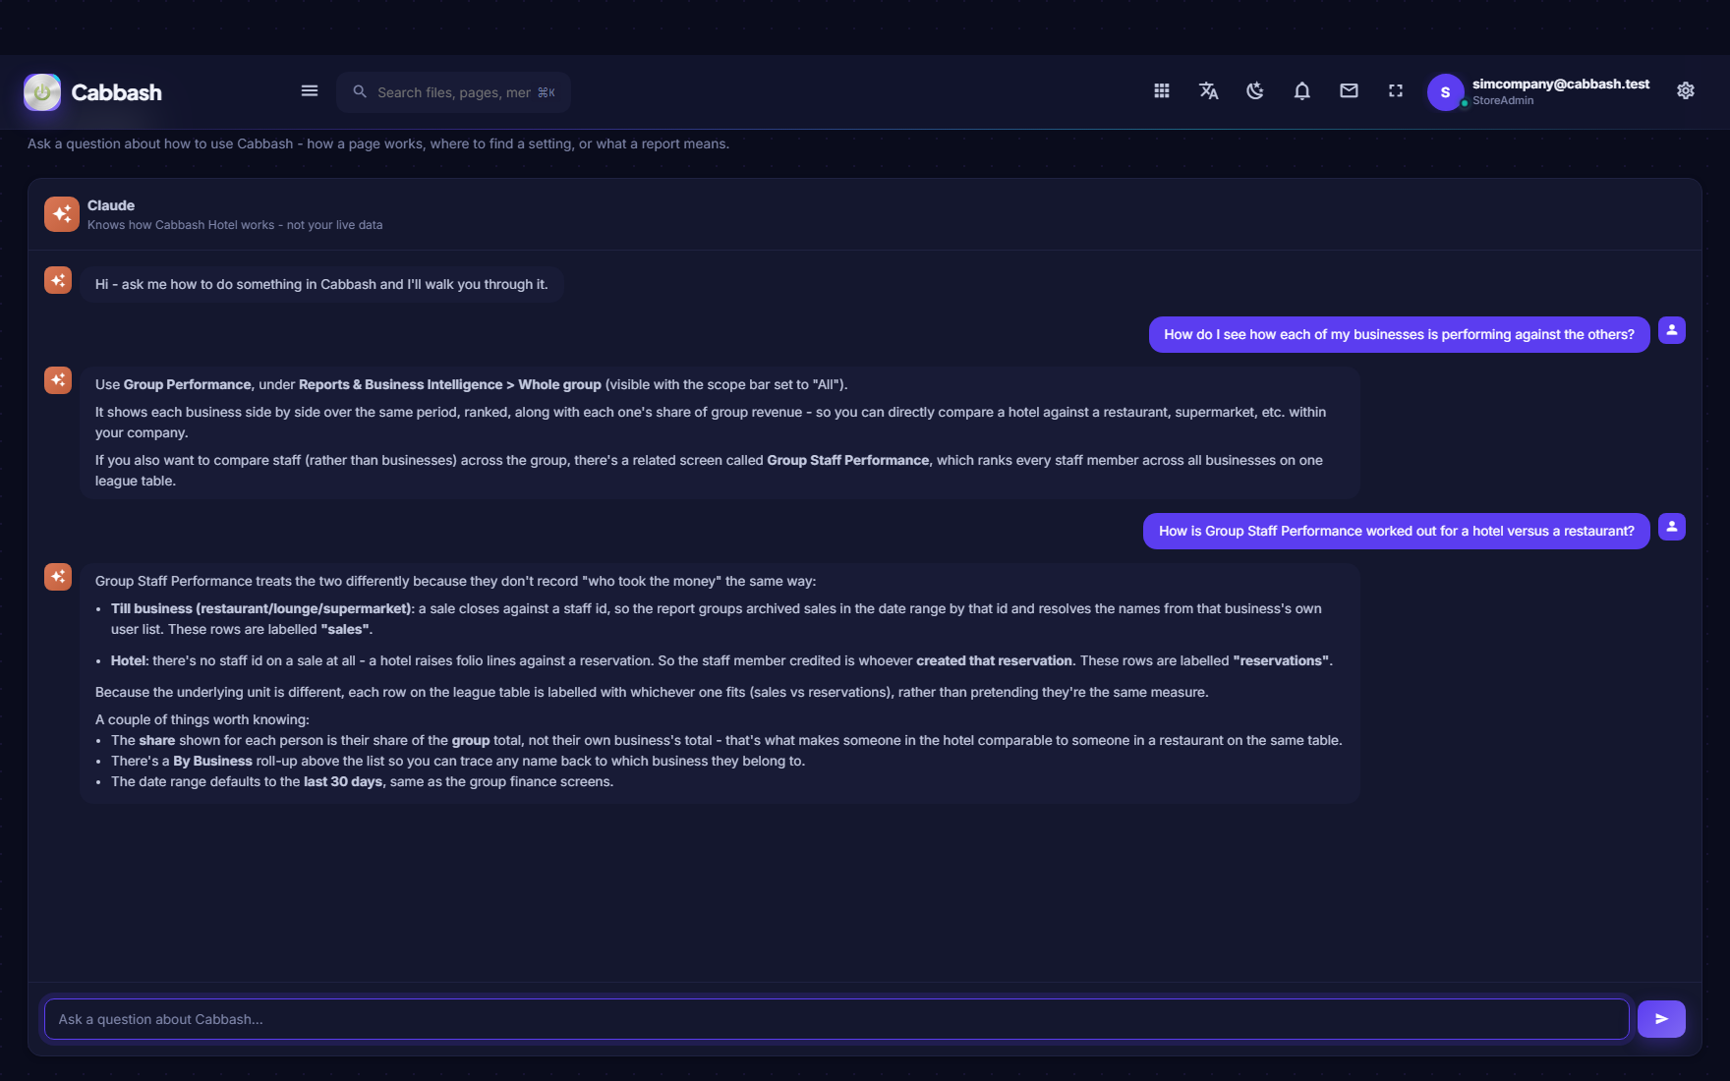
Task: Open the language translate menu
Action: [1209, 91]
